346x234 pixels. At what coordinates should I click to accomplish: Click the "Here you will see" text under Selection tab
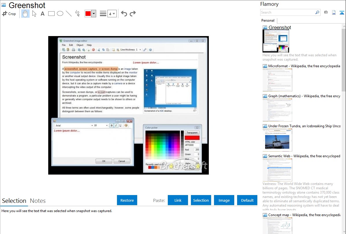click(x=57, y=211)
